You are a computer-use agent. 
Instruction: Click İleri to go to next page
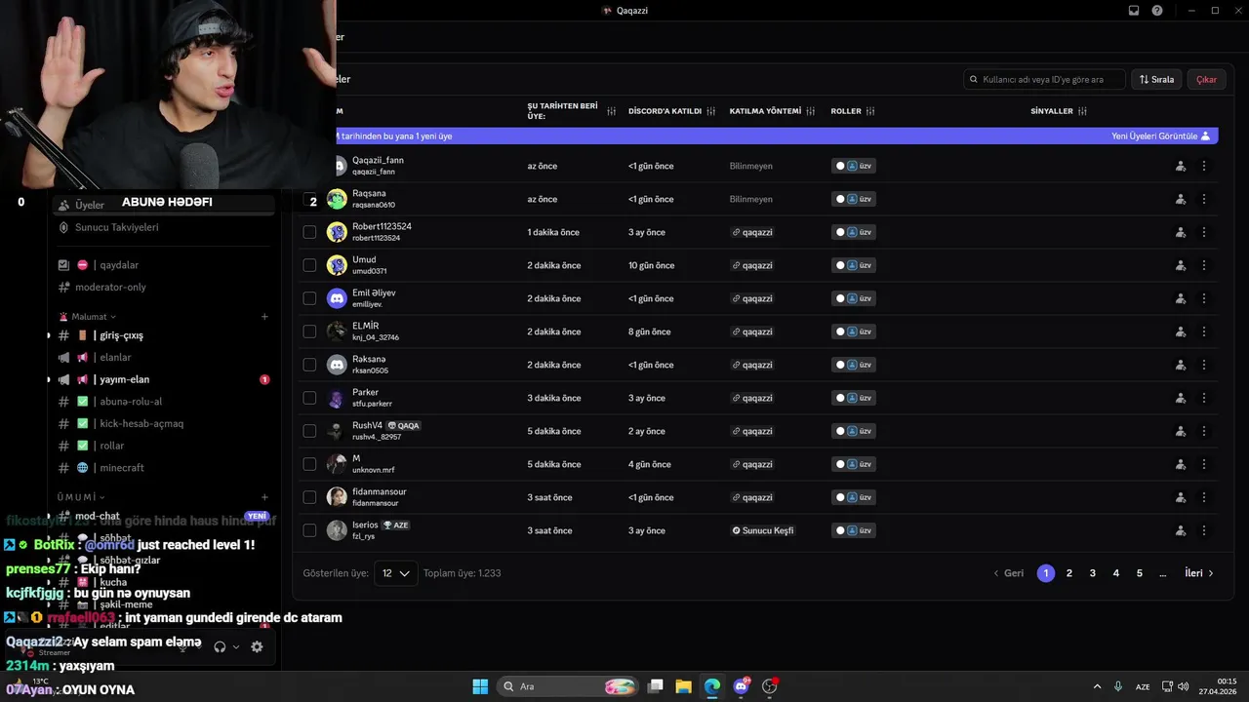pos(1199,573)
